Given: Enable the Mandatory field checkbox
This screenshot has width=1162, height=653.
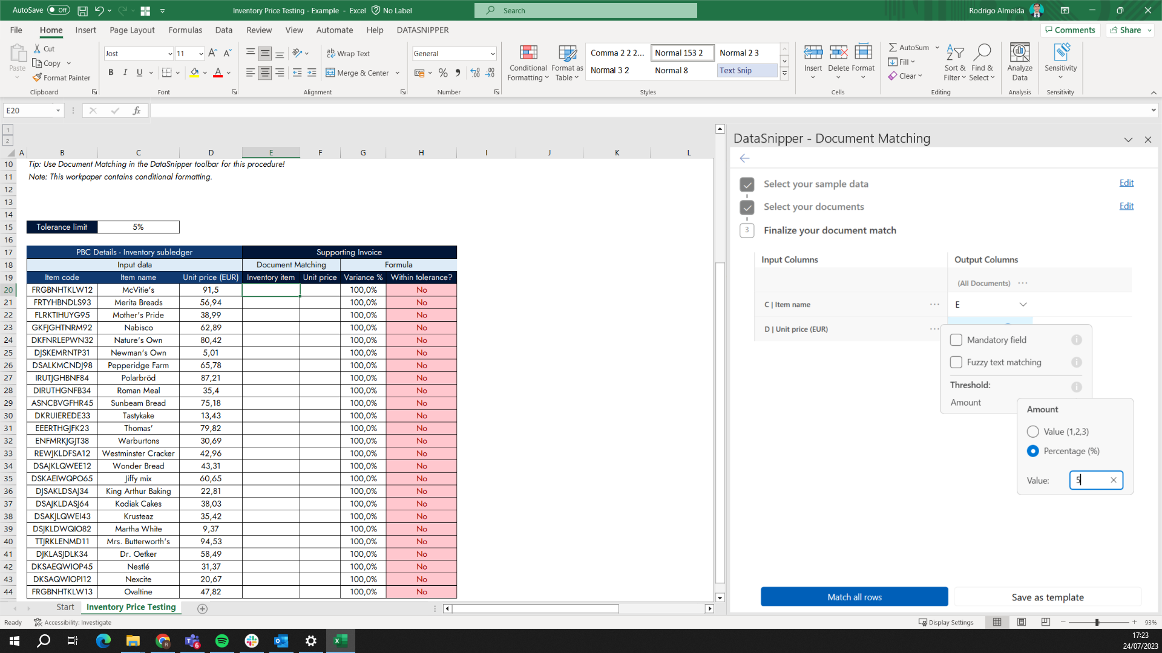Looking at the screenshot, I should click(956, 340).
